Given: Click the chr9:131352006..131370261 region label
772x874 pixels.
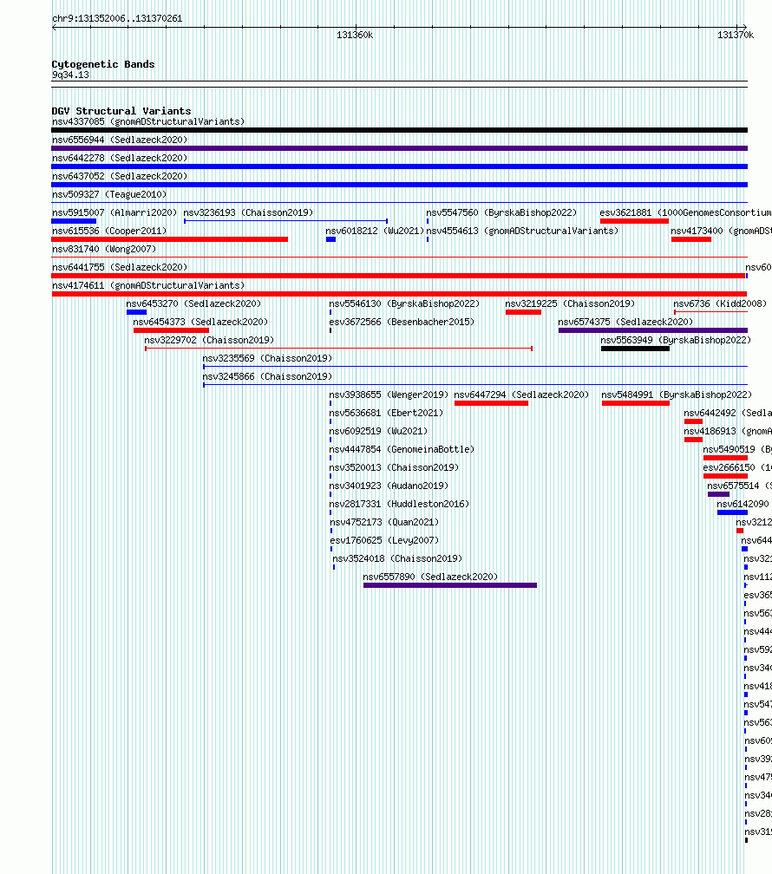Looking at the screenshot, I should click(x=117, y=18).
